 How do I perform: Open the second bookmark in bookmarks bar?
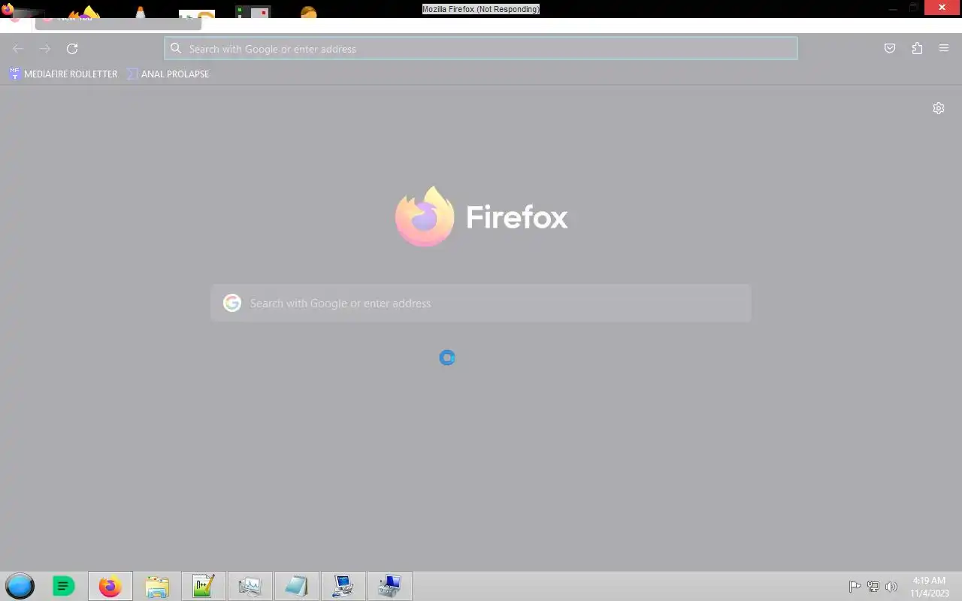(x=168, y=74)
